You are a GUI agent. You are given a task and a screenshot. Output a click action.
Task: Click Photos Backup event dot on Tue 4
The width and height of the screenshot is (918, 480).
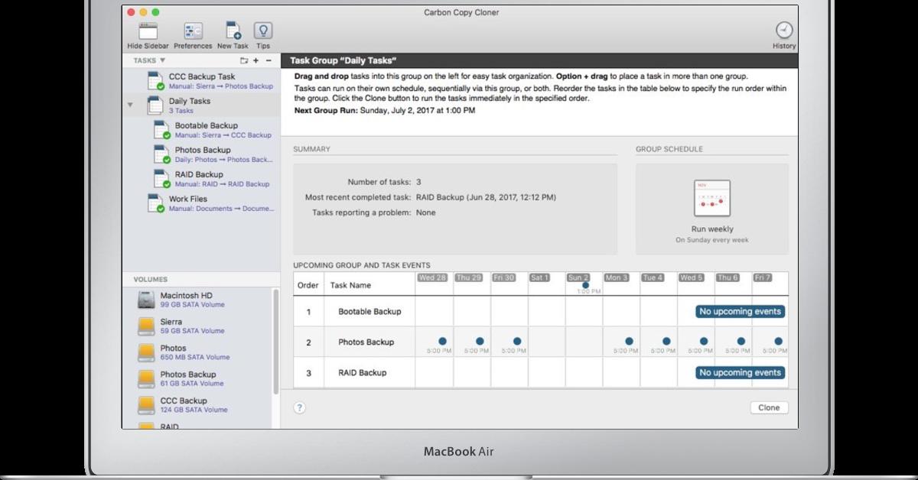[666, 342]
